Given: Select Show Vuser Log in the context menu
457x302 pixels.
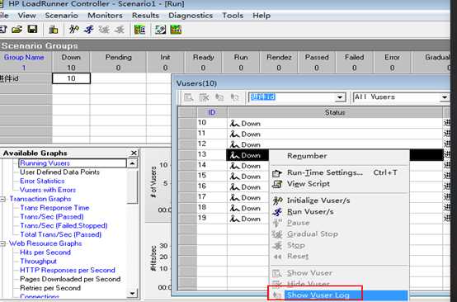Looking at the screenshot, I should [x=339, y=295].
